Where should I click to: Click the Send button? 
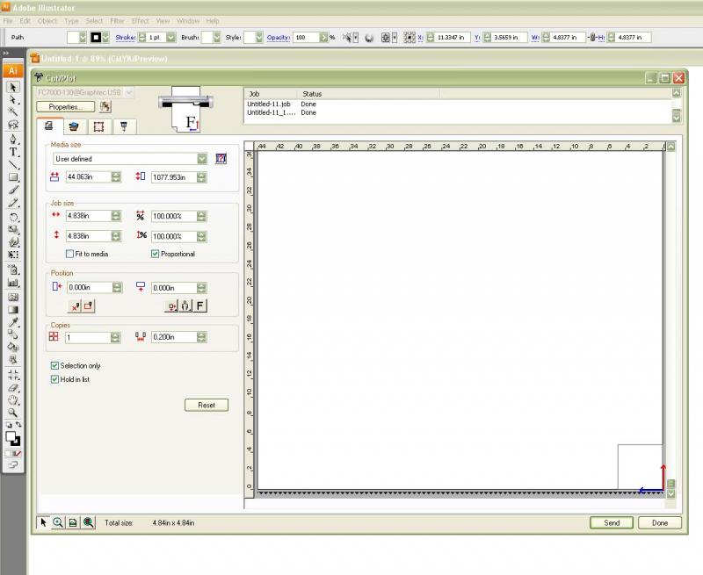(x=612, y=522)
